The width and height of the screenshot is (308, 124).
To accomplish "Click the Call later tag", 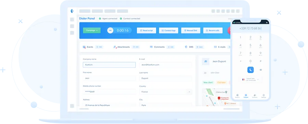I will (x=221, y=83).
